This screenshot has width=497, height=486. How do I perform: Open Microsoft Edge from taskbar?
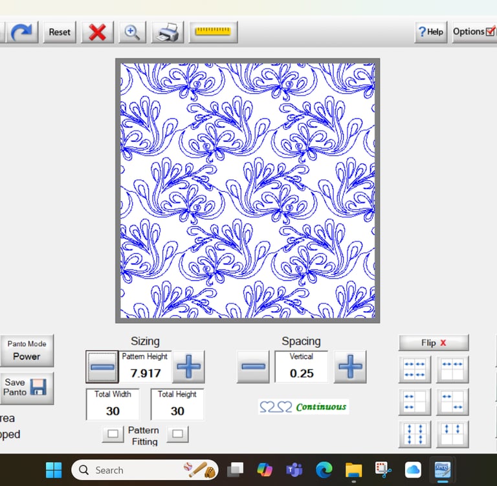tap(324, 470)
